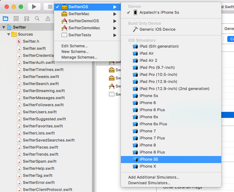Open the Find navigator magnifier icon

37,19
